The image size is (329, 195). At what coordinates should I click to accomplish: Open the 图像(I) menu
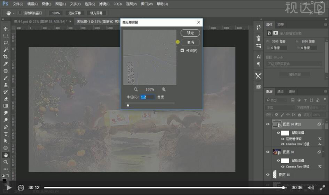46,4
